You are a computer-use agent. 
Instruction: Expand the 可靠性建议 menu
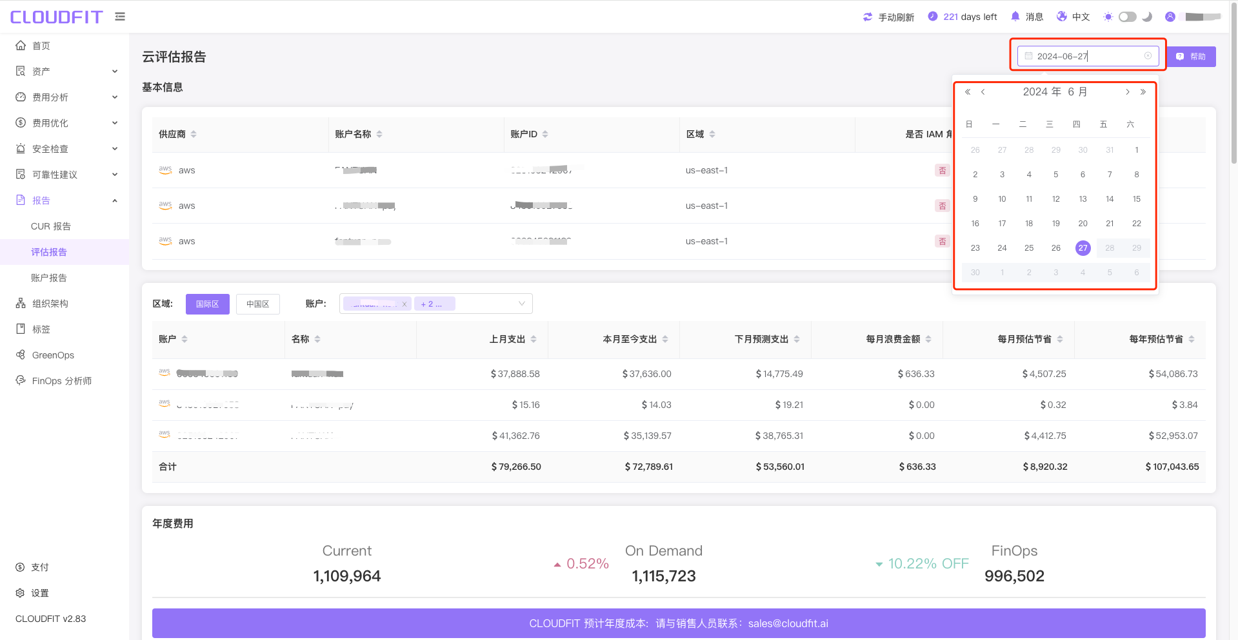click(65, 175)
